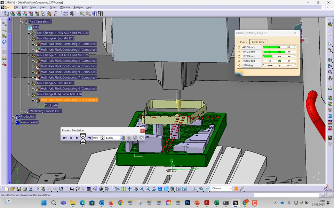Open the Insert menu
Screen dimensions: 334x208
(43, 7)
